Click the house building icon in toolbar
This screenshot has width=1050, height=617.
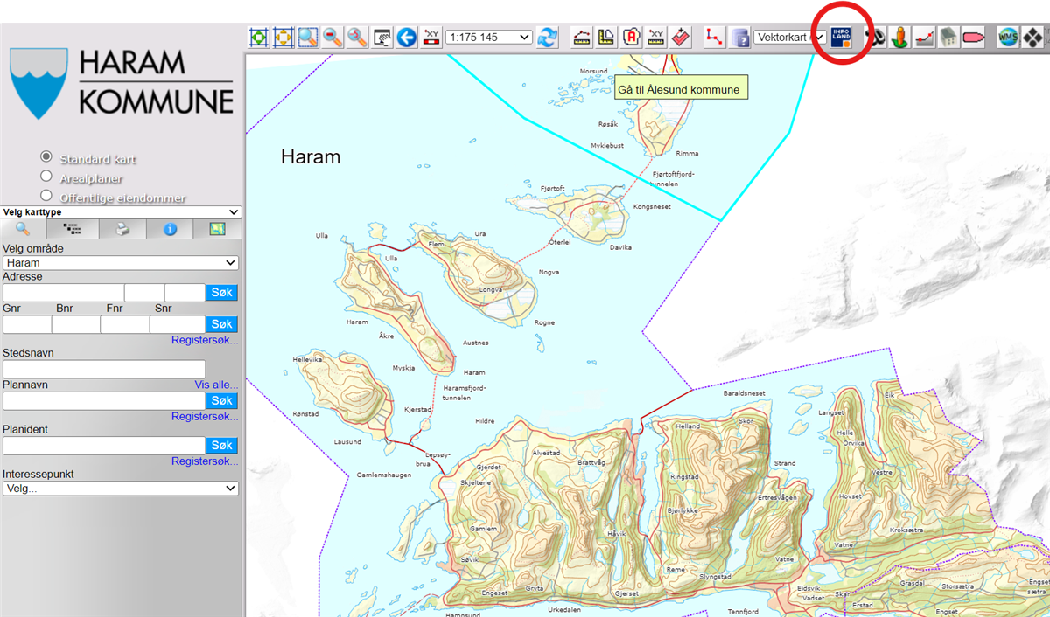[x=948, y=38]
